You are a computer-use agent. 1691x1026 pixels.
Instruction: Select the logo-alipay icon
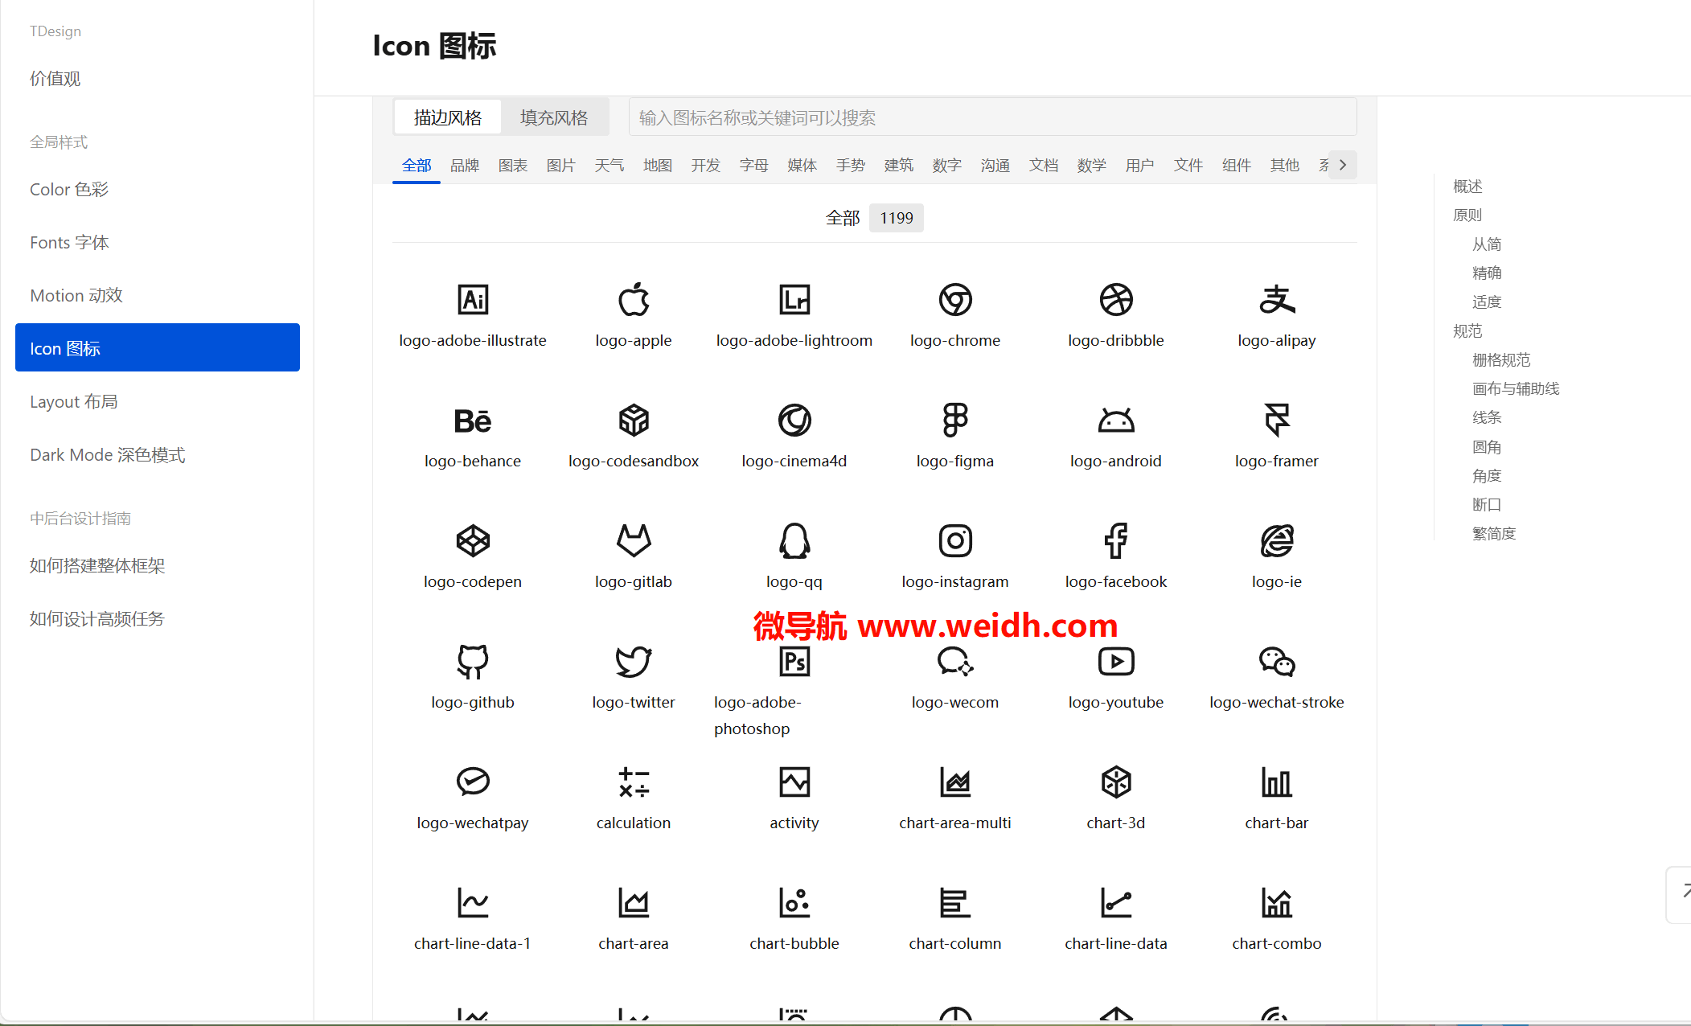click(1277, 300)
